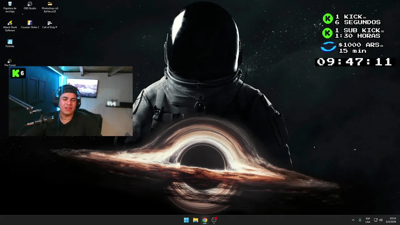
Task: Open Google Chrome from the taskbar
Action: point(205,220)
